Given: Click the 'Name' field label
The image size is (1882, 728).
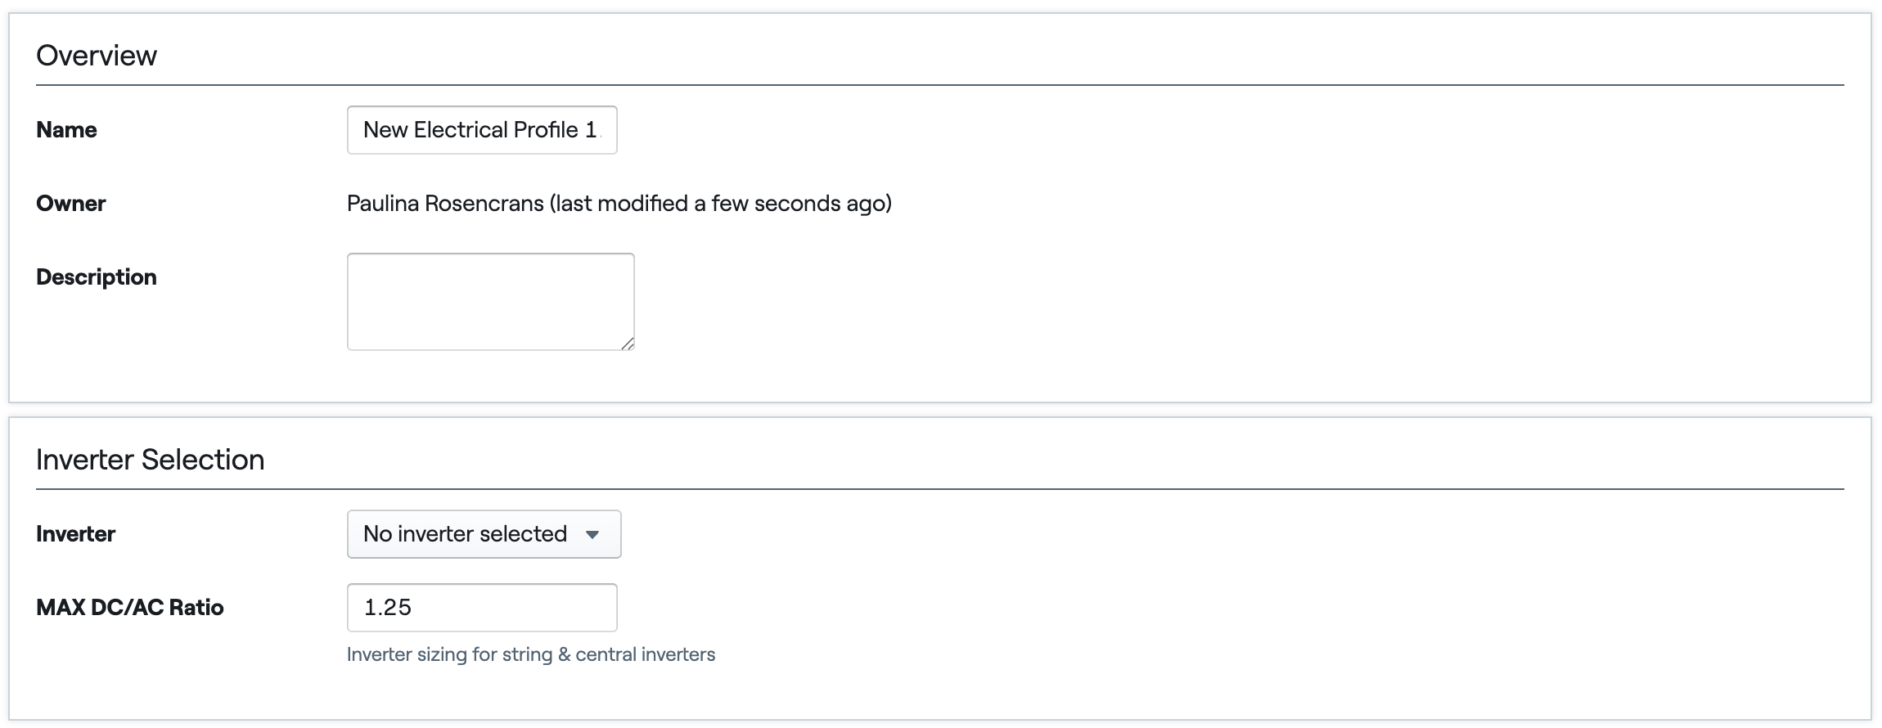Looking at the screenshot, I should pyautogui.click(x=66, y=130).
